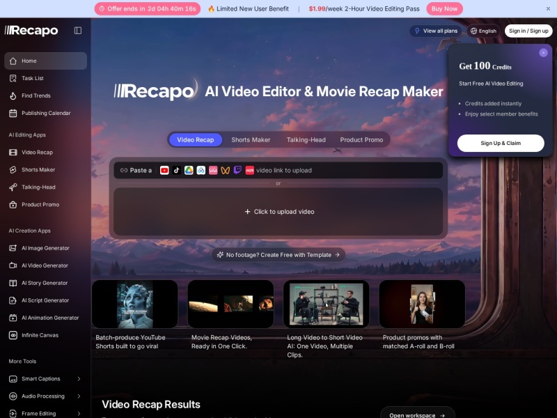The image size is (557, 418).
Task: Click Open workspace button
Action: 417,414
